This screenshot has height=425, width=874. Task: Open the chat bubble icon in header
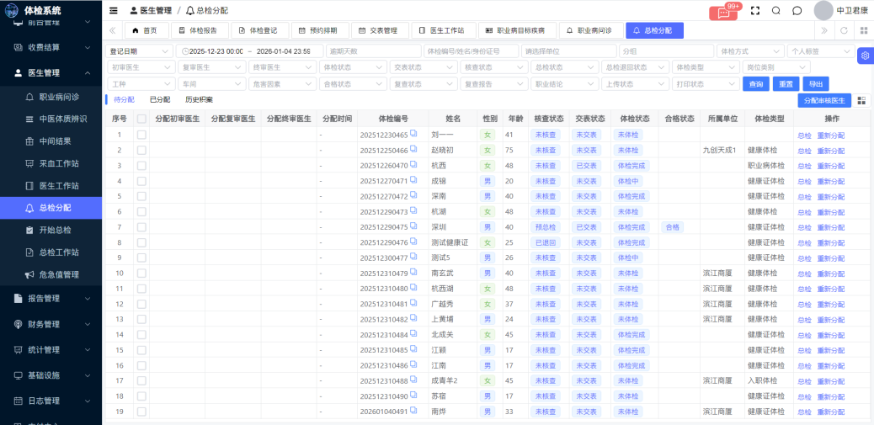(797, 11)
